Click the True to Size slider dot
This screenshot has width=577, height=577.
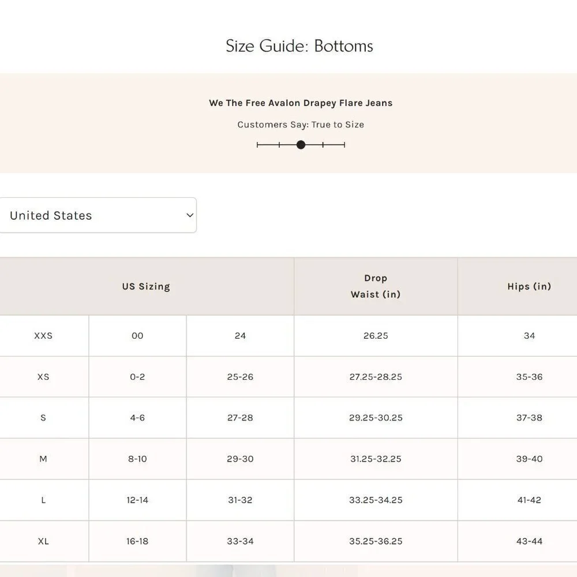[x=301, y=145]
